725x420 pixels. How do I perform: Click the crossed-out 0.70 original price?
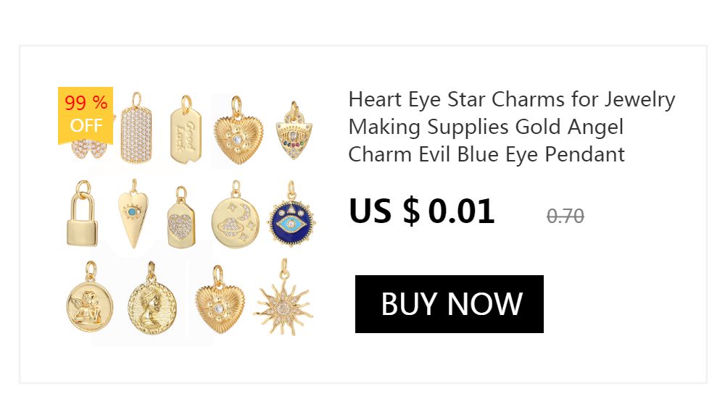coord(565,216)
